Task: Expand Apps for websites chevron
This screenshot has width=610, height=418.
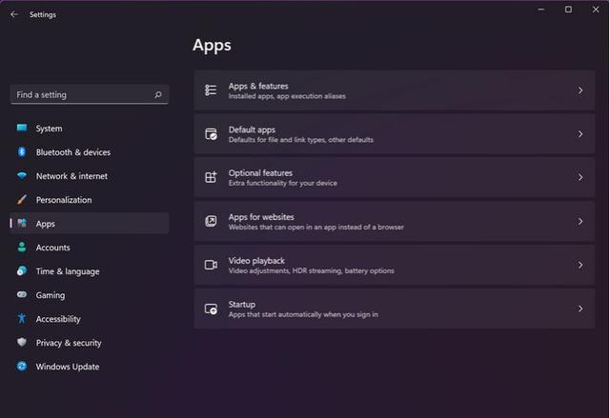Action: tap(580, 222)
